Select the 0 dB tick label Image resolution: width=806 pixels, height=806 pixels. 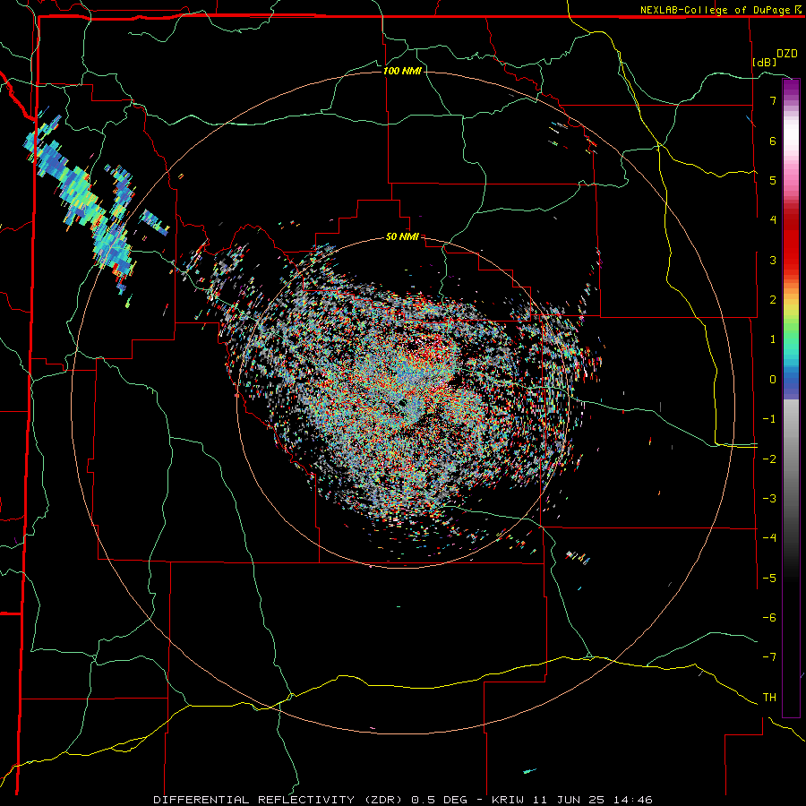[x=773, y=380]
